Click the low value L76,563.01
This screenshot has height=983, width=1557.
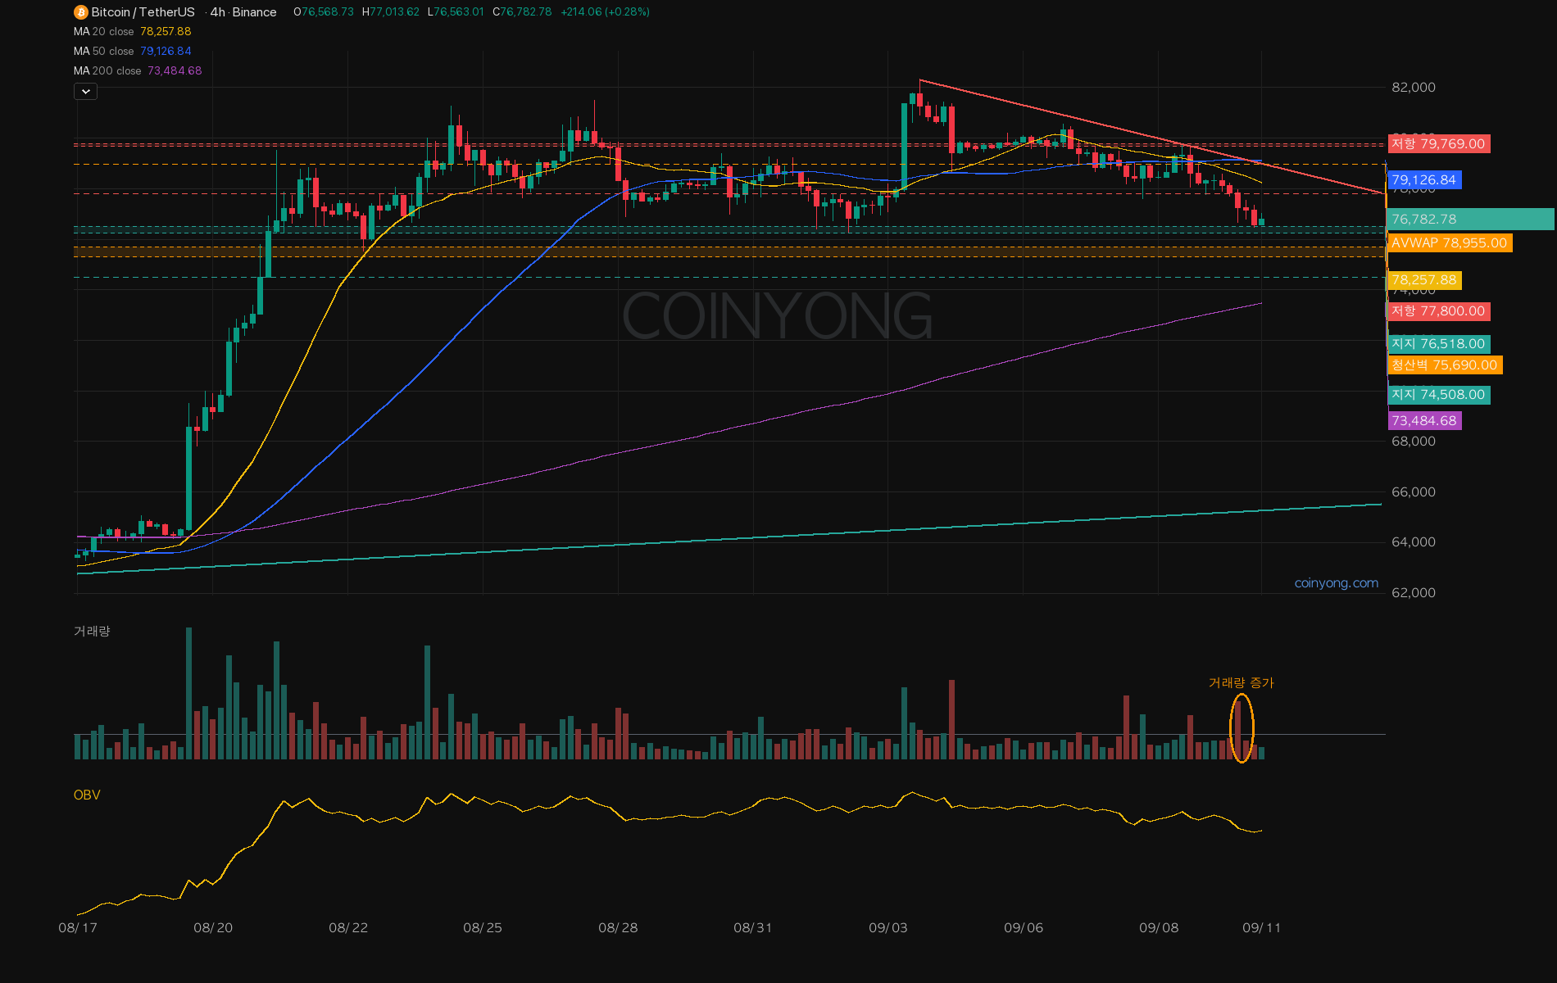tap(456, 12)
